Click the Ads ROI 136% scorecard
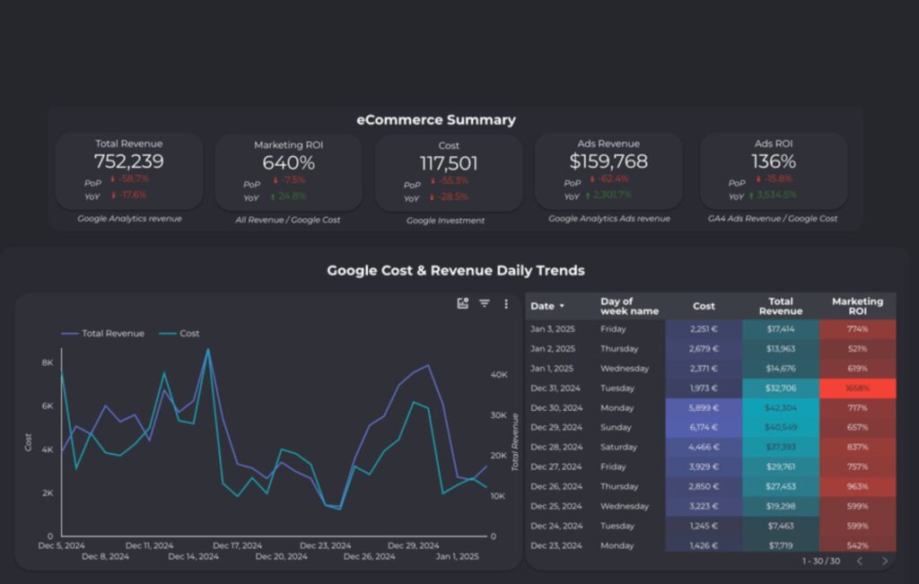The height and width of the screenshot is (584, 919). point(774,172)
